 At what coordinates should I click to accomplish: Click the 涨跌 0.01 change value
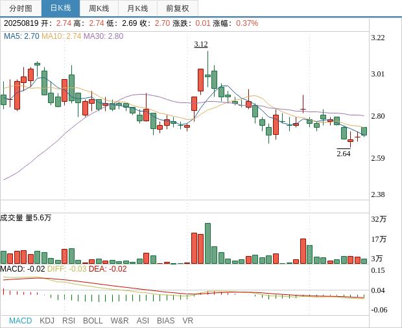pos(203,23)
